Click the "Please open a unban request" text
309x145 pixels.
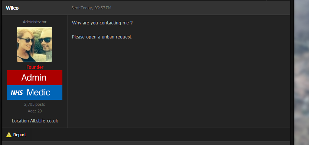click(102, 37)
